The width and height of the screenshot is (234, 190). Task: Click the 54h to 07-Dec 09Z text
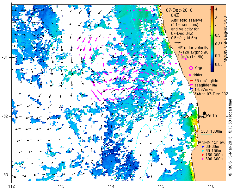[212, 94]
